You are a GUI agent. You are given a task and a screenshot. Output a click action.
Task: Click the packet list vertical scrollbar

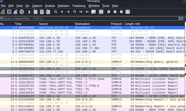185,66
